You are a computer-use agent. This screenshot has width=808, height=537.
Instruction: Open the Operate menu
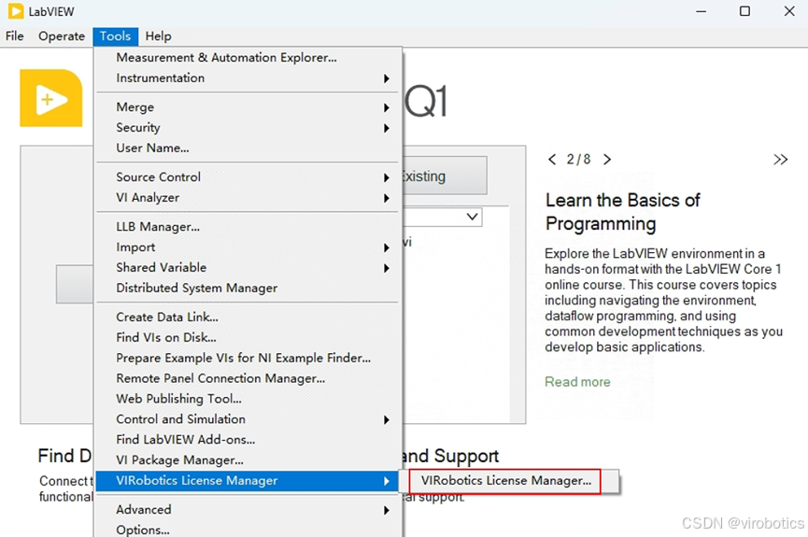coord(62,36)
